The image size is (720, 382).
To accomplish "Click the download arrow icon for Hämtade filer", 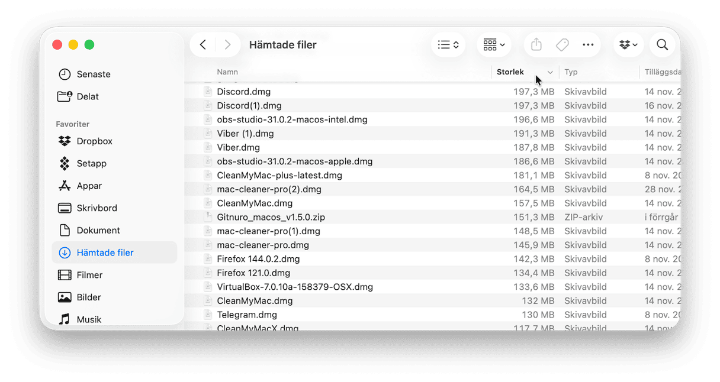I will 65,252.
